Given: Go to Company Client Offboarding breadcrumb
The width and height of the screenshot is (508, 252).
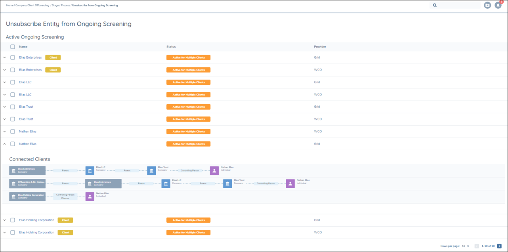Looking at the screenshot, I should click(32, 6).
